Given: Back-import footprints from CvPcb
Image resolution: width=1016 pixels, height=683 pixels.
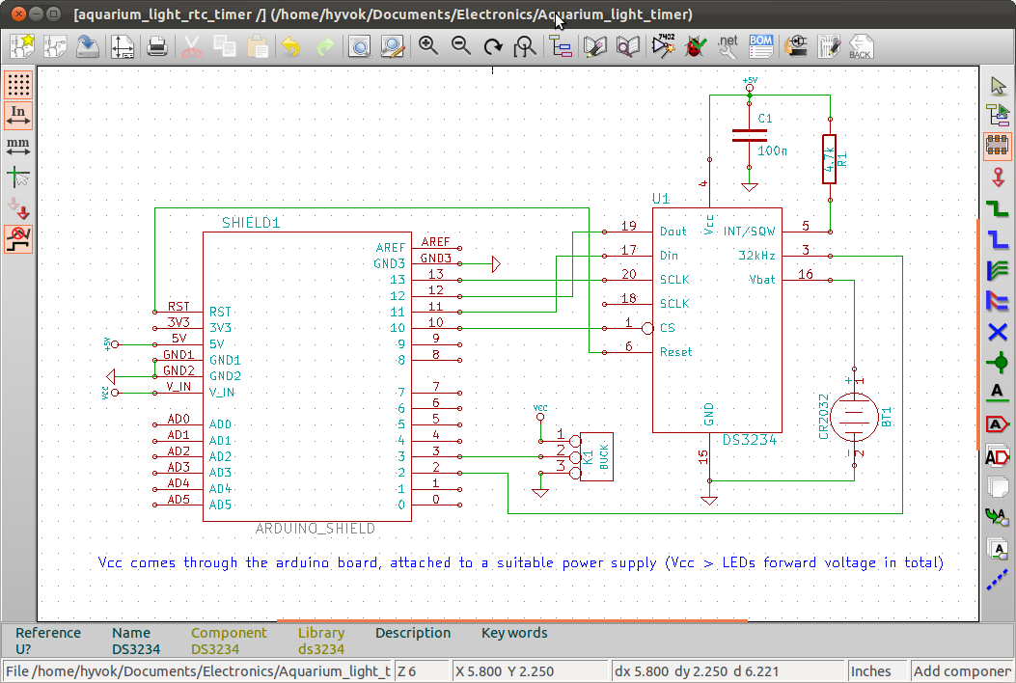Looking at the screenshot, I should pos(861,46).
